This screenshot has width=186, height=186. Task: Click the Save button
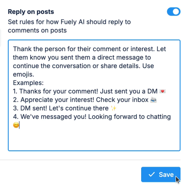(161, 174)
